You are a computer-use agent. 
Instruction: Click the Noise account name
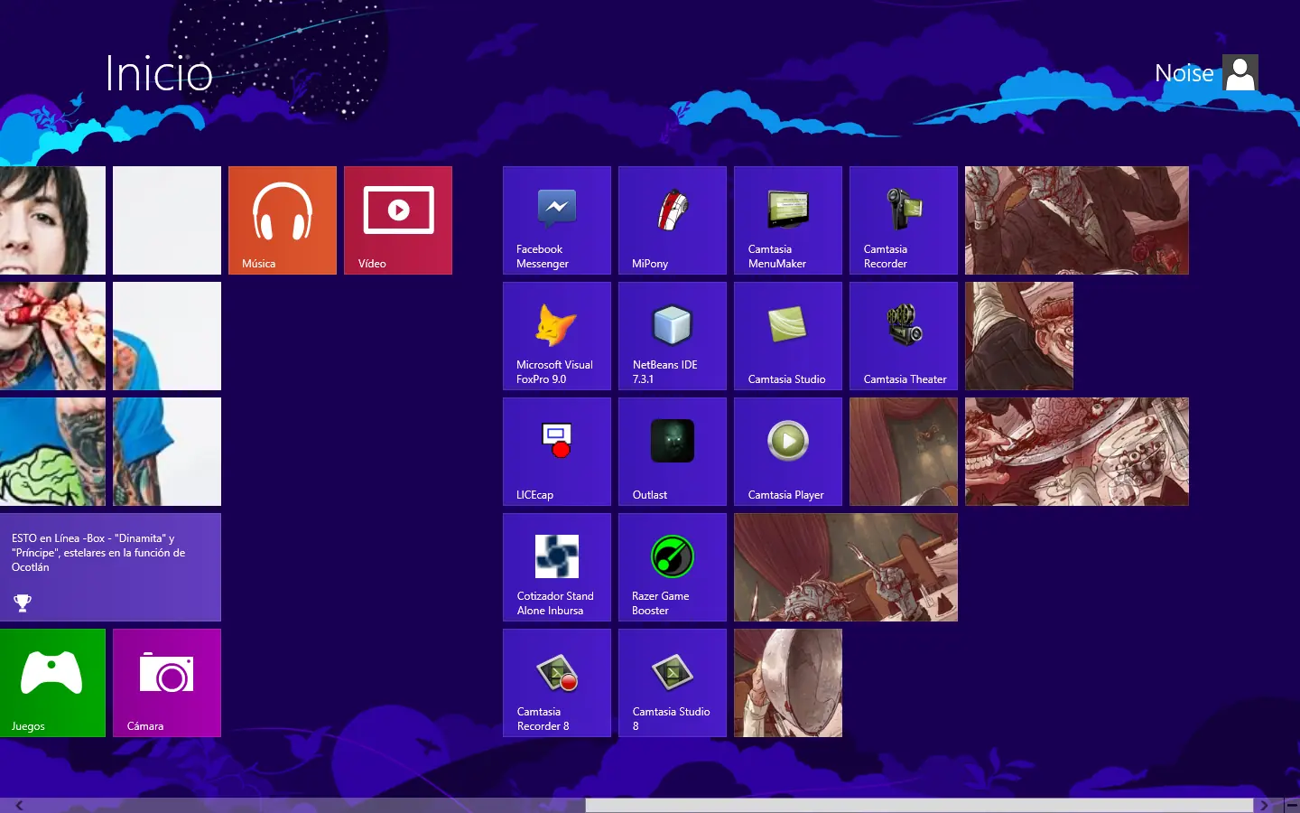(1184, 73)
